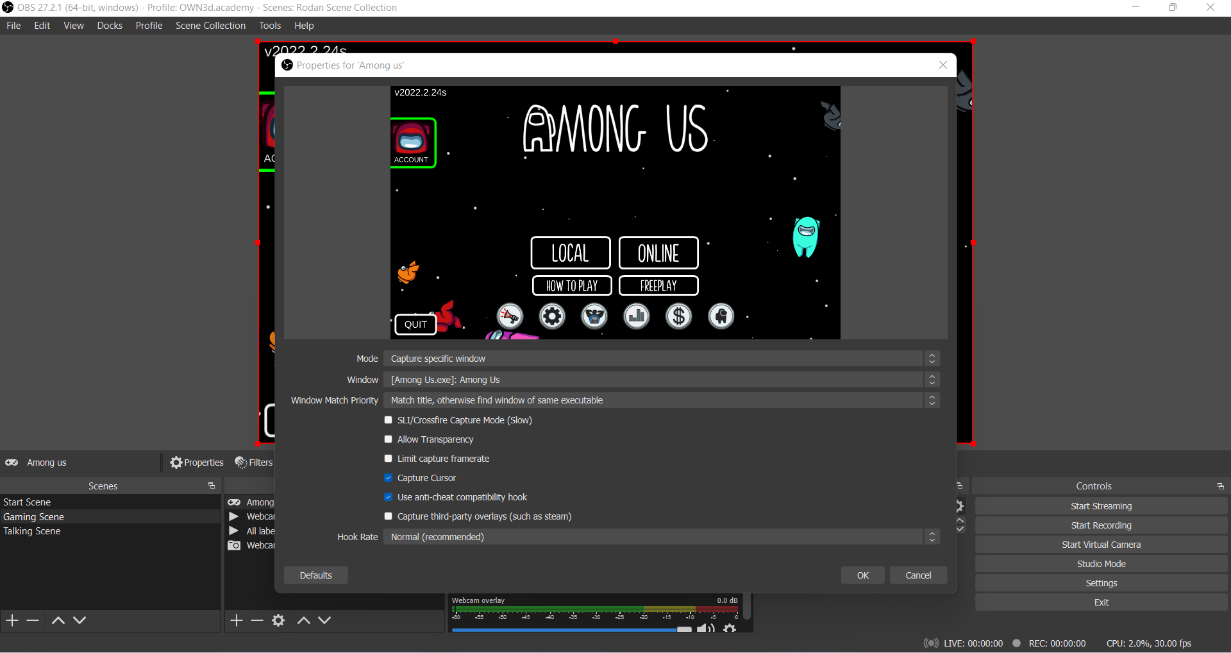1231x653 pixels.
Task: Pop out the Controls dock icon
Action: click(1220, 486)
